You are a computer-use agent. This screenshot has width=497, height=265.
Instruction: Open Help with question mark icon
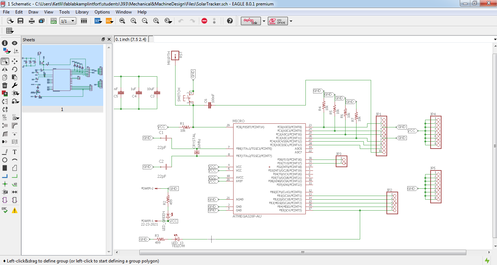[230, 21]
